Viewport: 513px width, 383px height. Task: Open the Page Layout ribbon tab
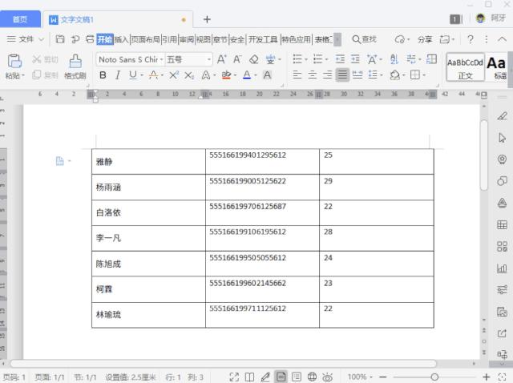[146, 39]
